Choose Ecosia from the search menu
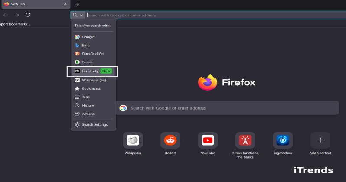 pos(87,62)
